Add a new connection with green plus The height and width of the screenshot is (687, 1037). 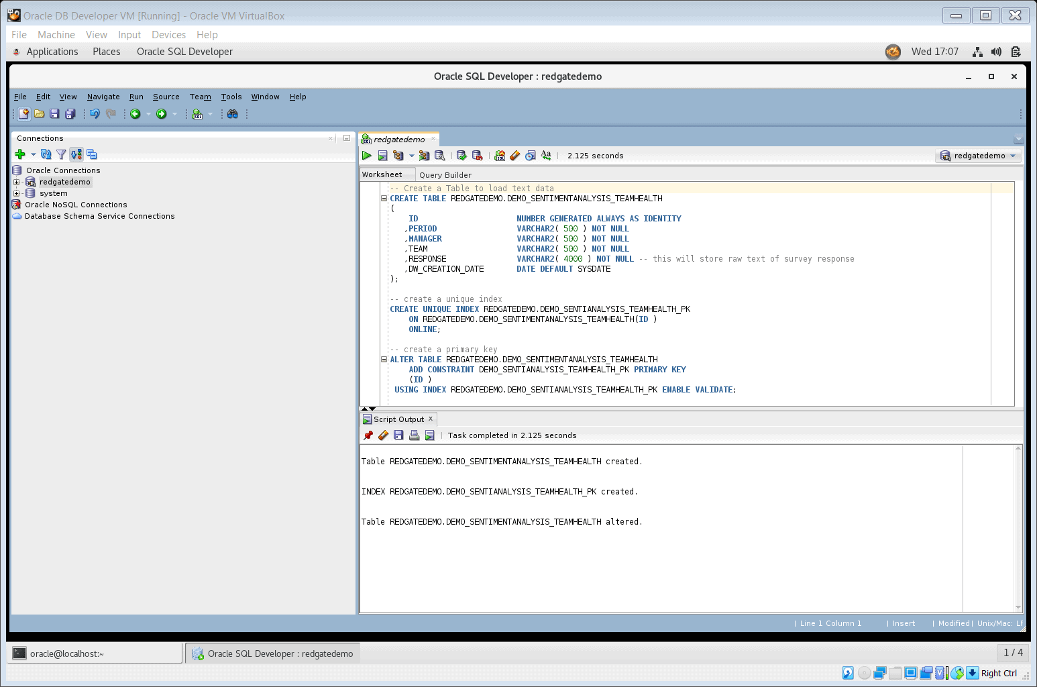point(20,154)
